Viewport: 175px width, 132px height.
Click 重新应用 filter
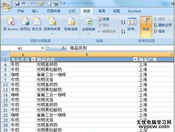coord(163,25)
